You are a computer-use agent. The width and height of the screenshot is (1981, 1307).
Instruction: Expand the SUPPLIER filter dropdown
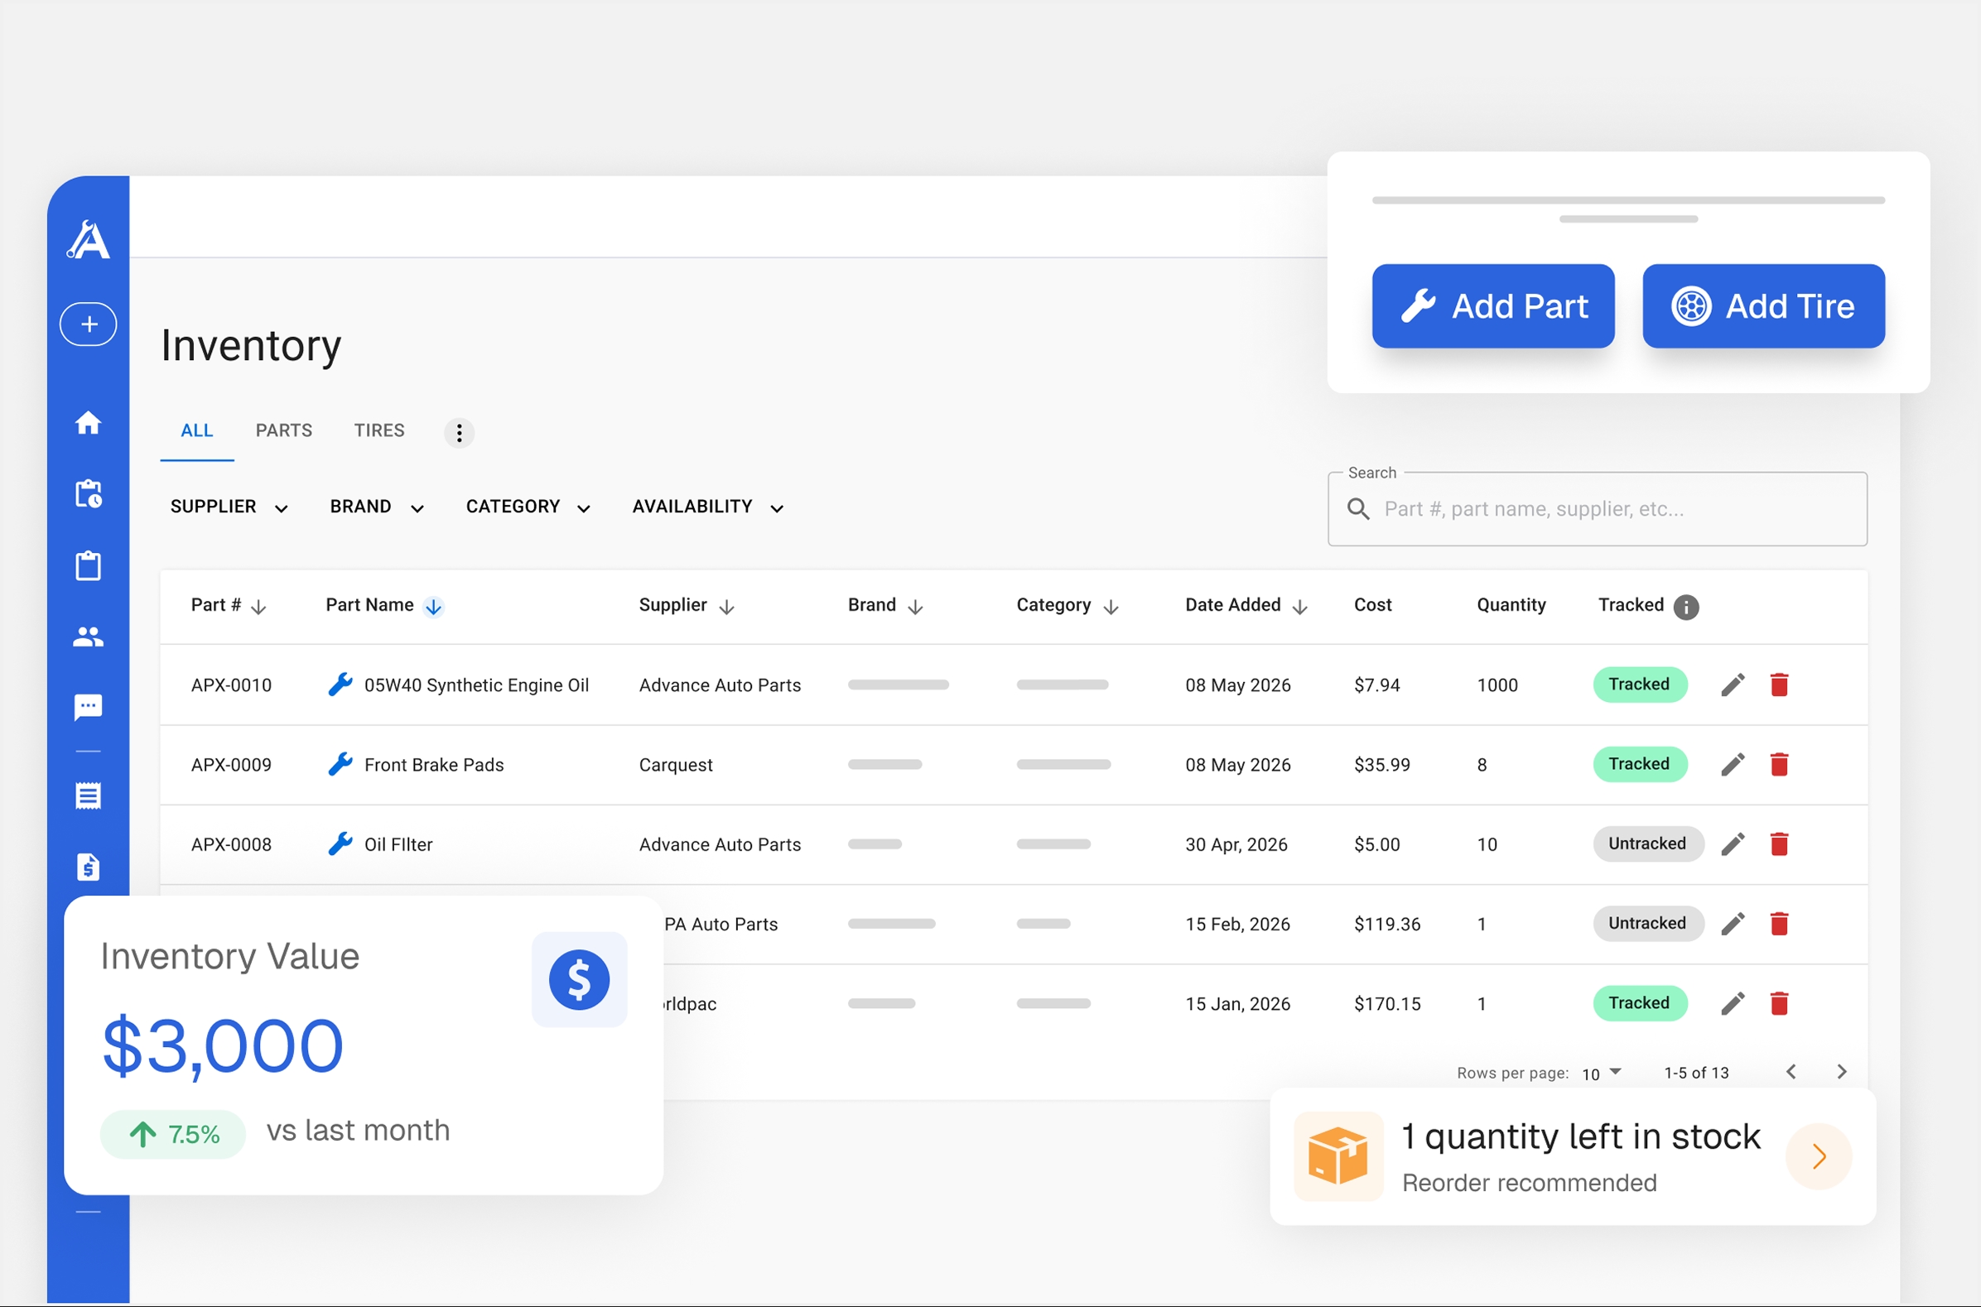(229, 507)
